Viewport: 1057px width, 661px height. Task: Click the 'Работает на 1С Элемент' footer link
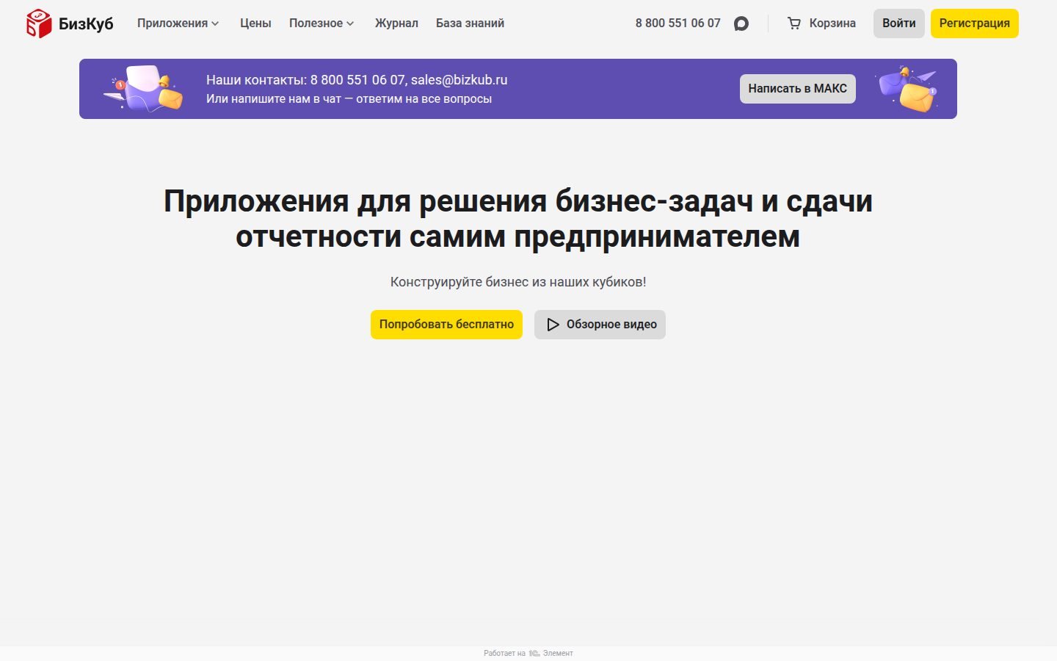(528, 653)
